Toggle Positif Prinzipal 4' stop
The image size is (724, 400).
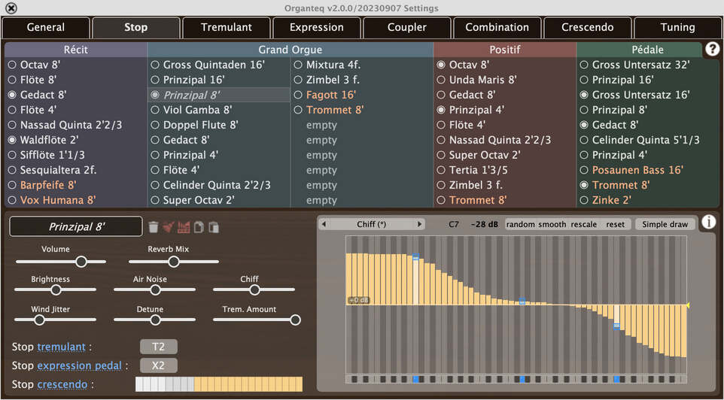pyautogui.click(x=505, y=110)
